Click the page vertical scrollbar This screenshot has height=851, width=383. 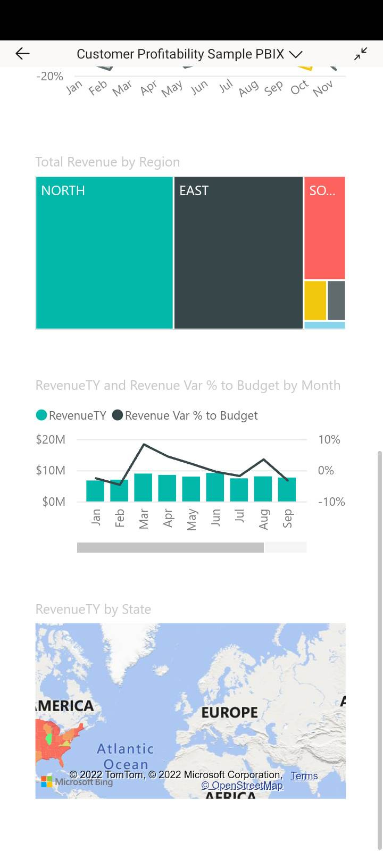coord(379,650)
